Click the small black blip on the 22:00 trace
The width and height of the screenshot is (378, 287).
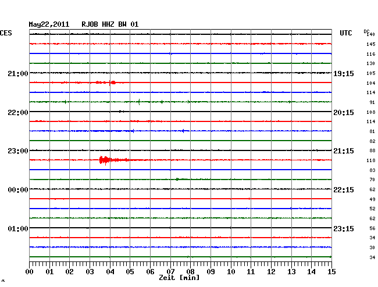pos(122,112)
